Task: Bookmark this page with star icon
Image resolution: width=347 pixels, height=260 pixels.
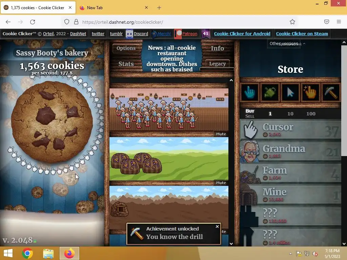Action: [x=292, y=22]
